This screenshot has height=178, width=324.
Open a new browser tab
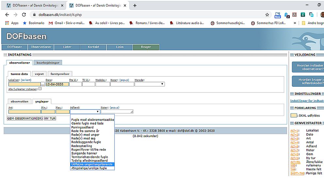tap(135, 6)
